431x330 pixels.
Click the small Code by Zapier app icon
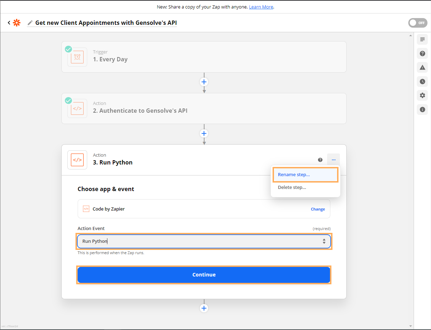tap(86, 209)
